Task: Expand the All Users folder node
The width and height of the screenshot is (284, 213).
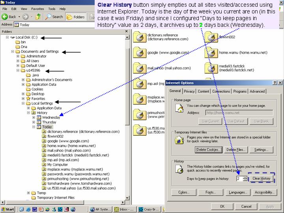Action: 18,61
